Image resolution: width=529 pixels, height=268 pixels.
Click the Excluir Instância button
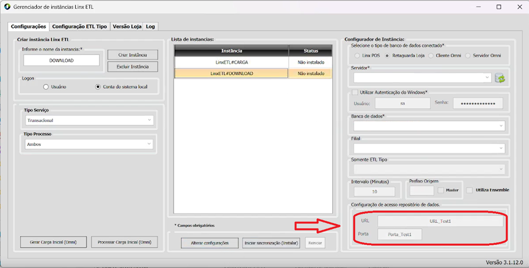coord(133,67)
